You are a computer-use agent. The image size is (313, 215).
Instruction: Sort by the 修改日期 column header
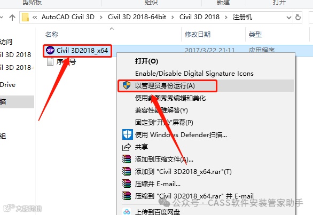pyautogui.click(x=198, y=35)
